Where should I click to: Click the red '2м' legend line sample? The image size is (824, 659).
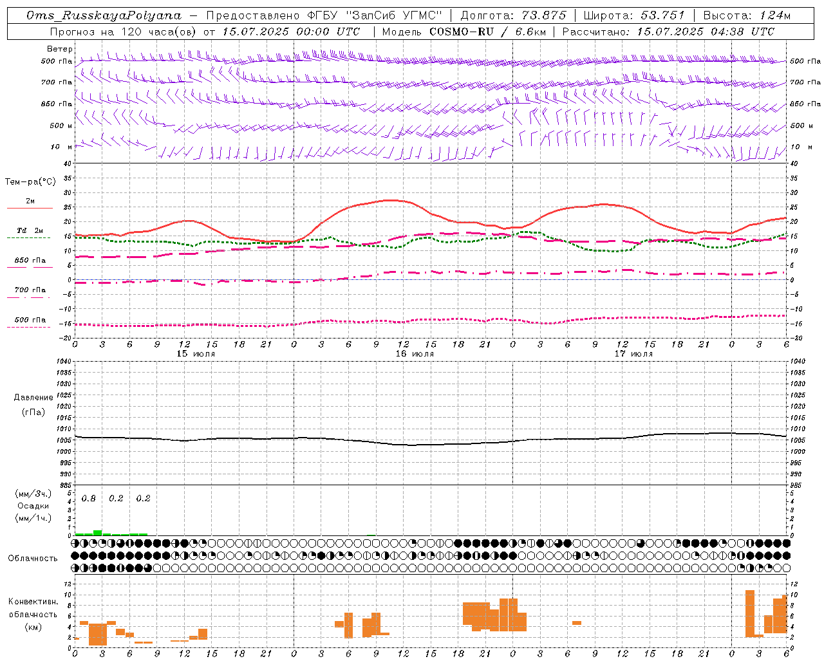coord(30,208)
